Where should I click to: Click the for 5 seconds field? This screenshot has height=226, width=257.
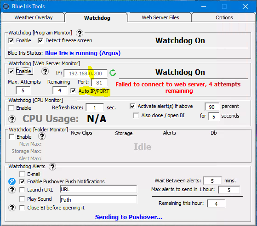(x=214, y=116)
